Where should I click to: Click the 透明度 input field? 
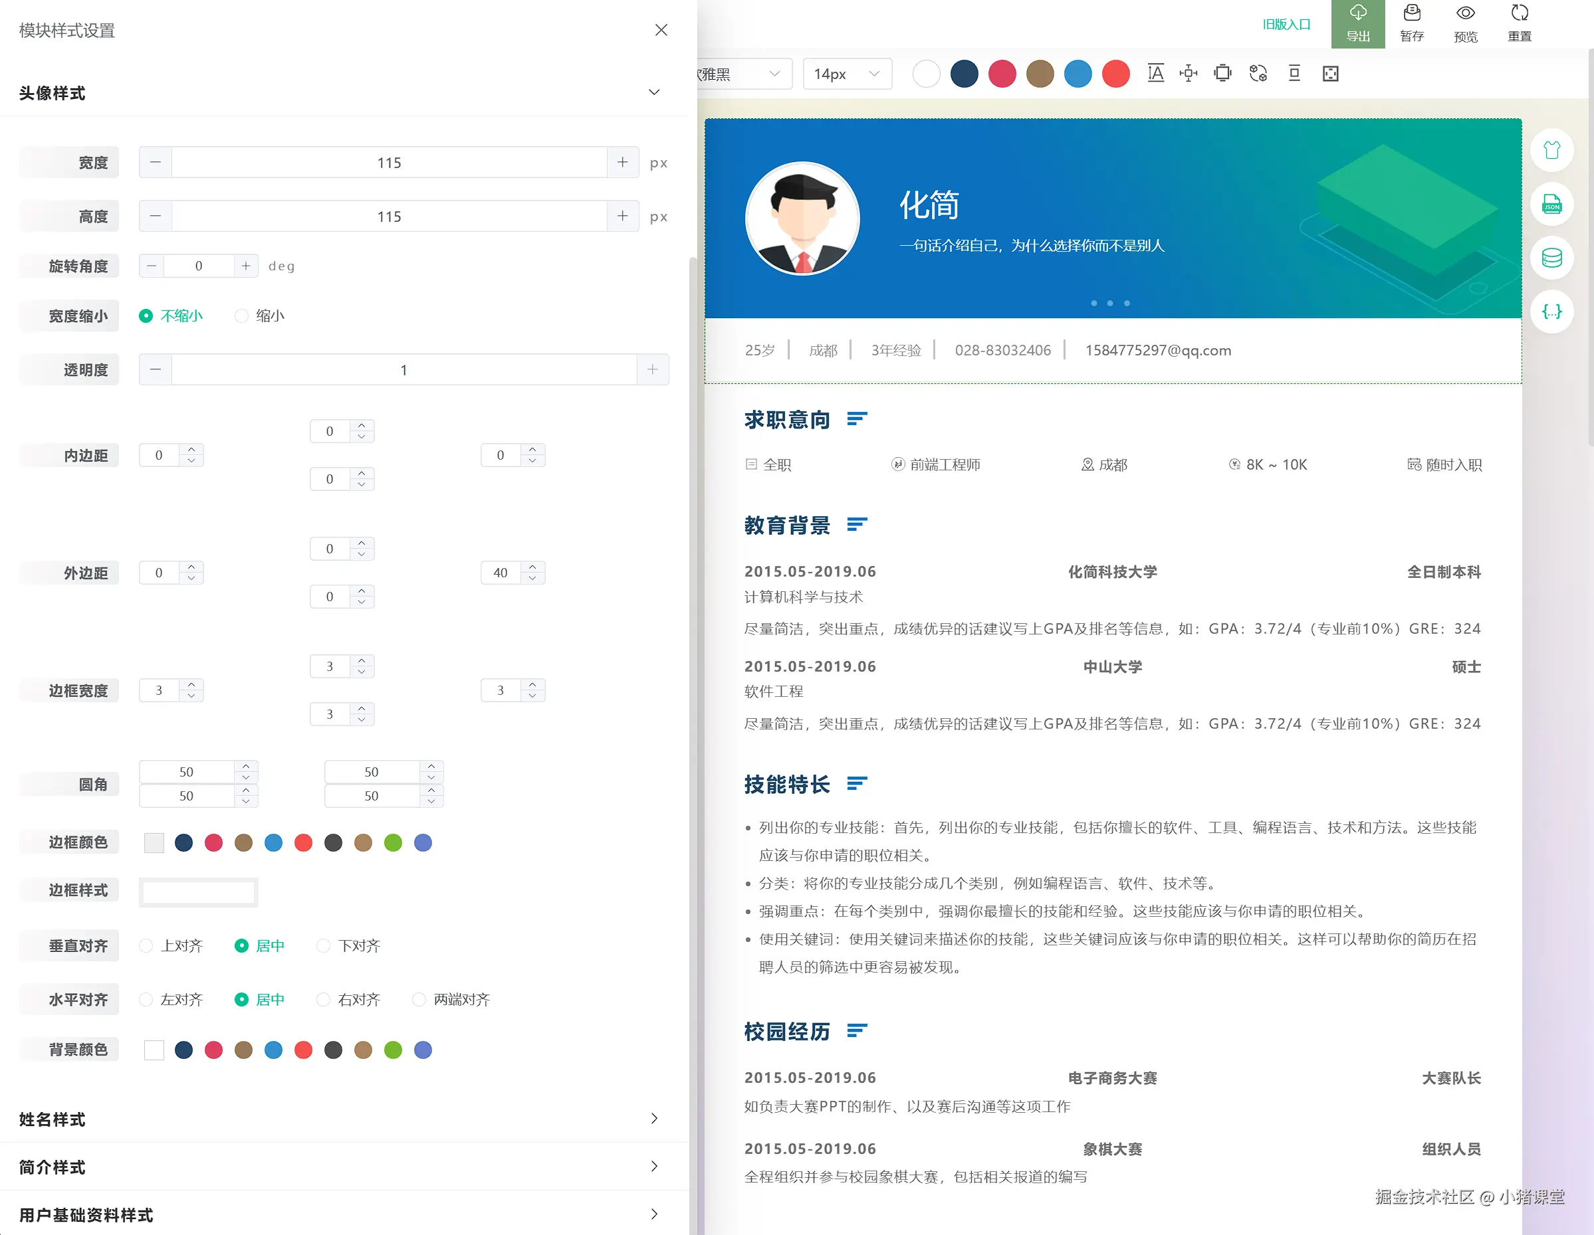pyautogui.click(x=403, y=369)
